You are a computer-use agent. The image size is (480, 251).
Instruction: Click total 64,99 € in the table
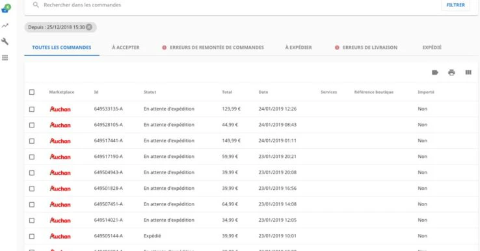point(230,204)
